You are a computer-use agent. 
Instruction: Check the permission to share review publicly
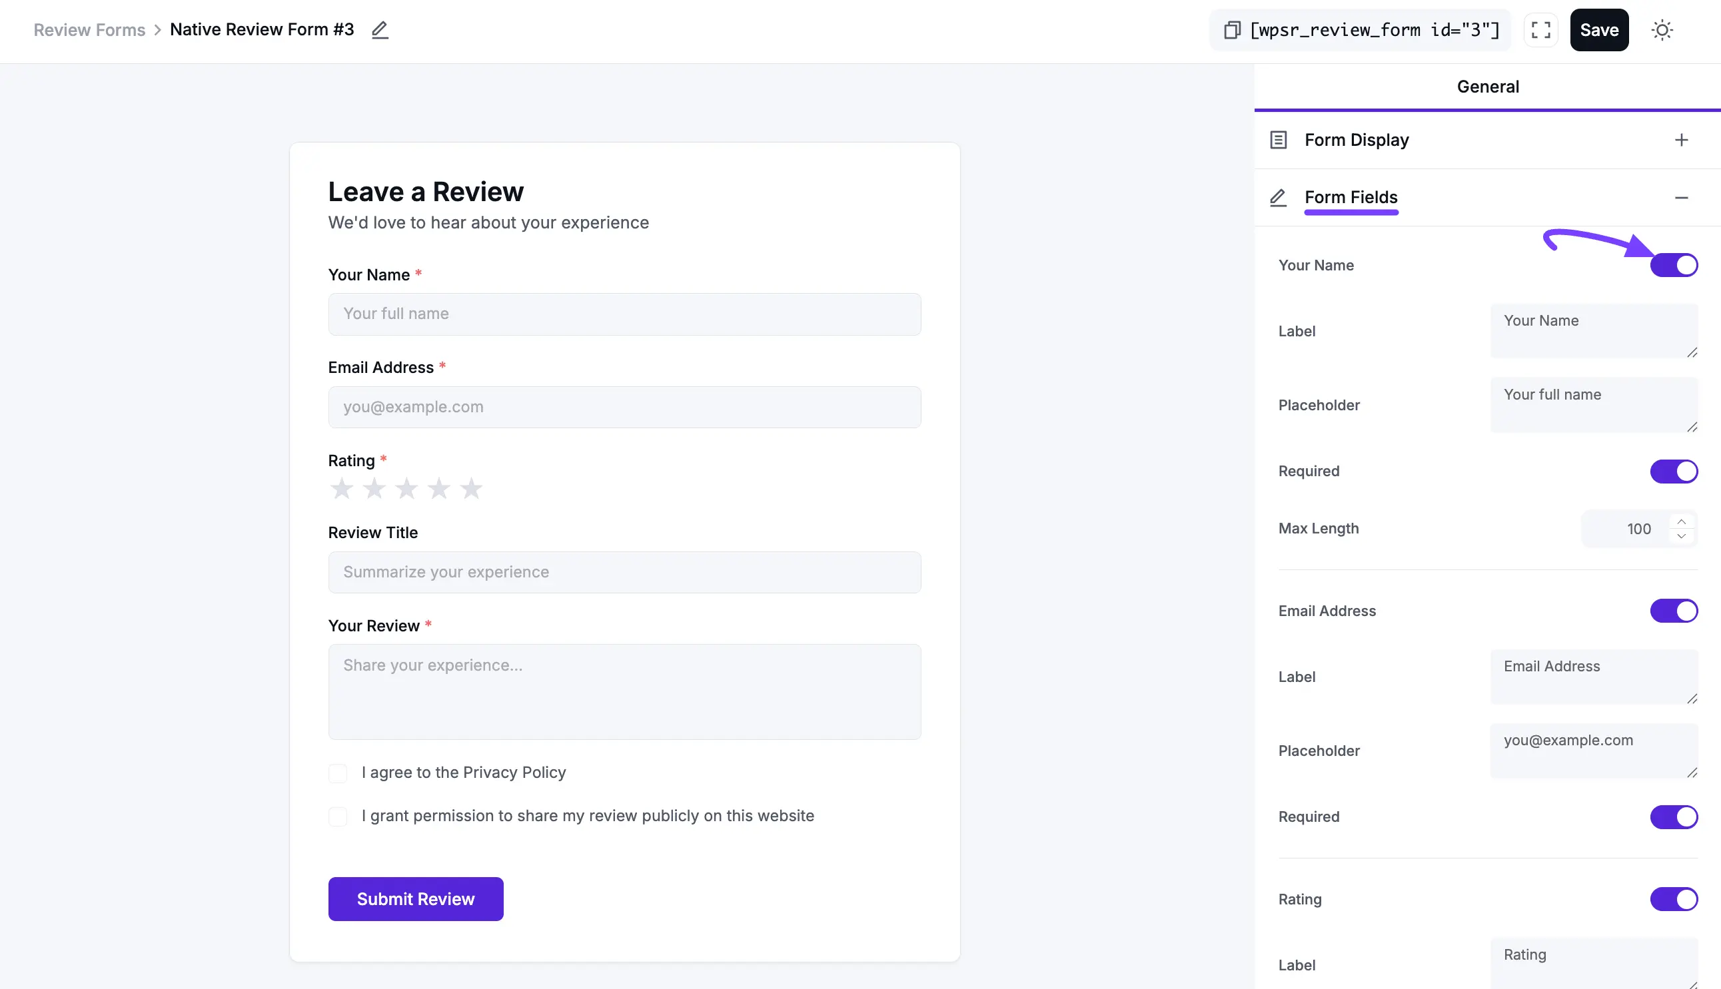(x=338, y=817)
